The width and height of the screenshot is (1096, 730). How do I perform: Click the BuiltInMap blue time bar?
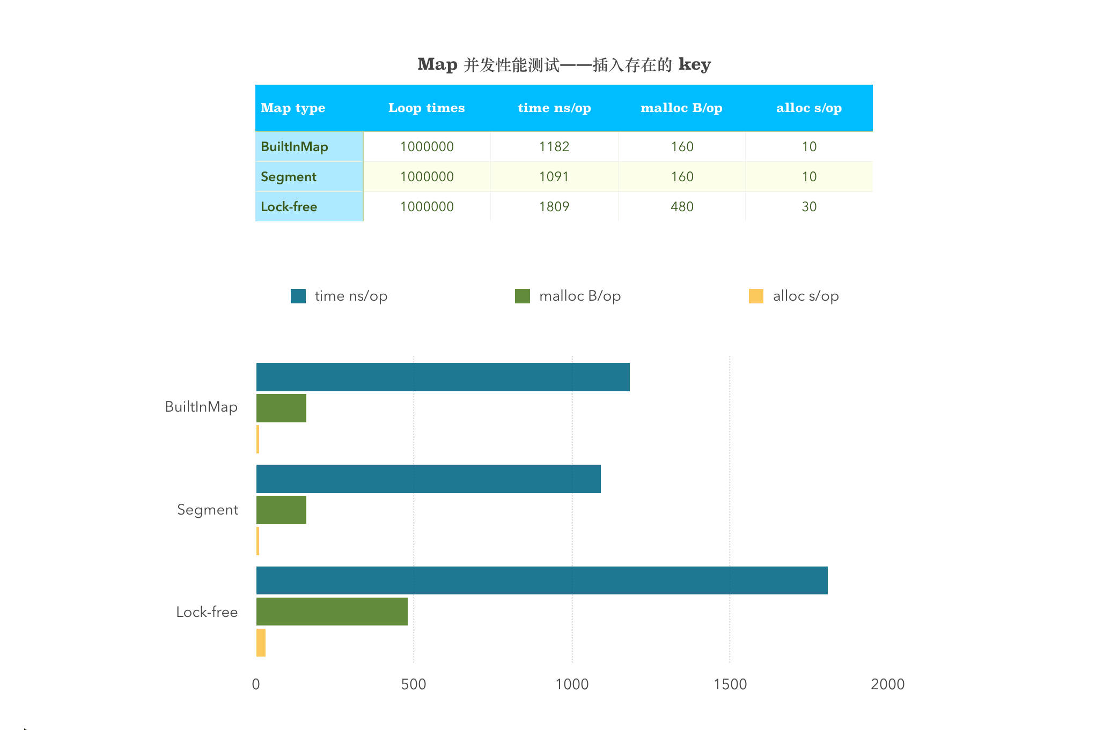443,377
